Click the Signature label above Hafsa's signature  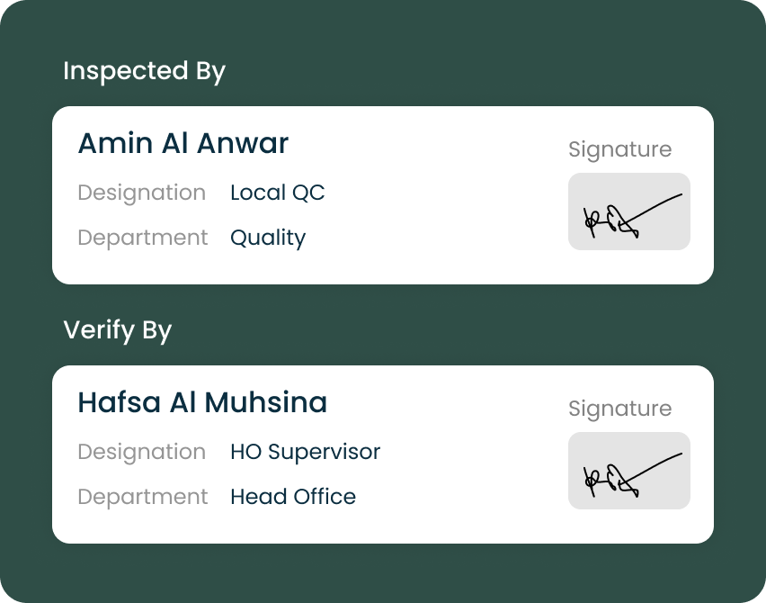619,409
